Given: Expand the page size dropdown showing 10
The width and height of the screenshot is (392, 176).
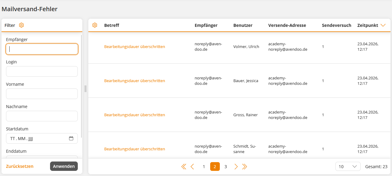Looking at the screenshot, I should (x=348, y=167).
